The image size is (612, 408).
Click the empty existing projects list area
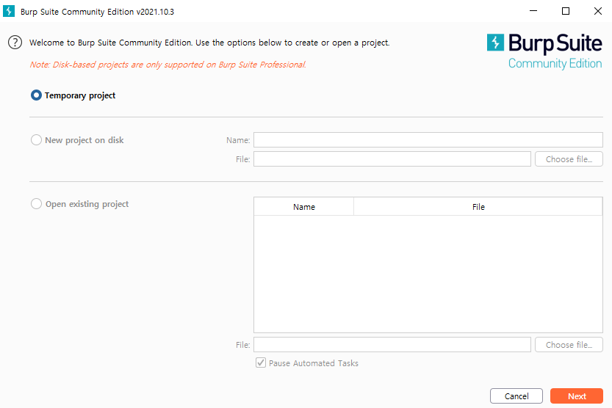click(x=428, y=274)
